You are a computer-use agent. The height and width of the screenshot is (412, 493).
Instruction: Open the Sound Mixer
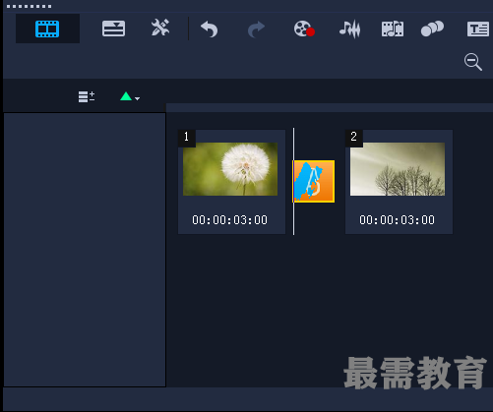coord(349,29)
